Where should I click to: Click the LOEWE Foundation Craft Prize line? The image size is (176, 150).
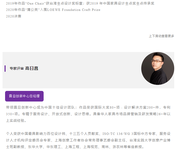pyautogui.click(x=53, y=10)
